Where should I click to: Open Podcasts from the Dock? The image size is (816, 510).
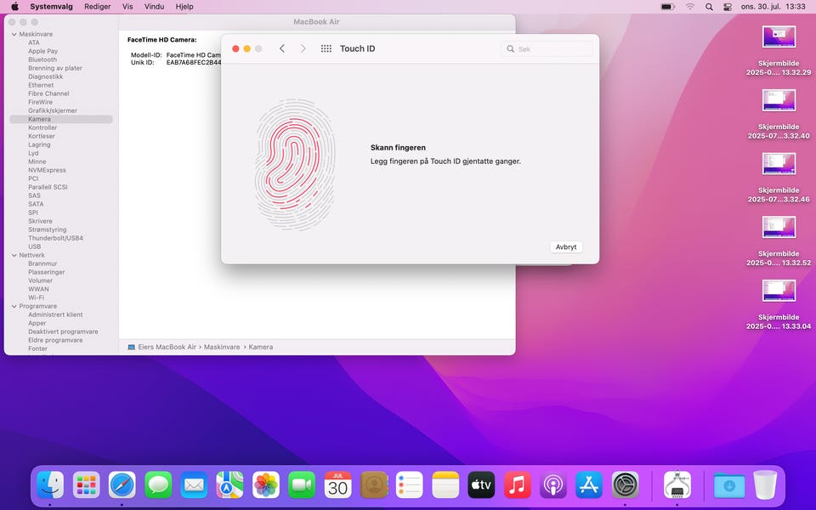point(552,485)
